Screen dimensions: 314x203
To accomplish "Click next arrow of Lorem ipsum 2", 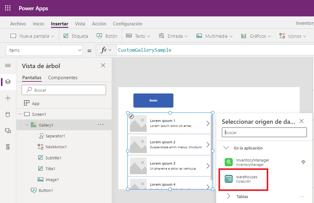I will [x=208, y=145].
